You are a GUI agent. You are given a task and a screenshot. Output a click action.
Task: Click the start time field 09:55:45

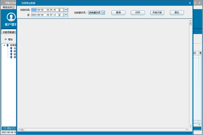(x=51, y=10)
